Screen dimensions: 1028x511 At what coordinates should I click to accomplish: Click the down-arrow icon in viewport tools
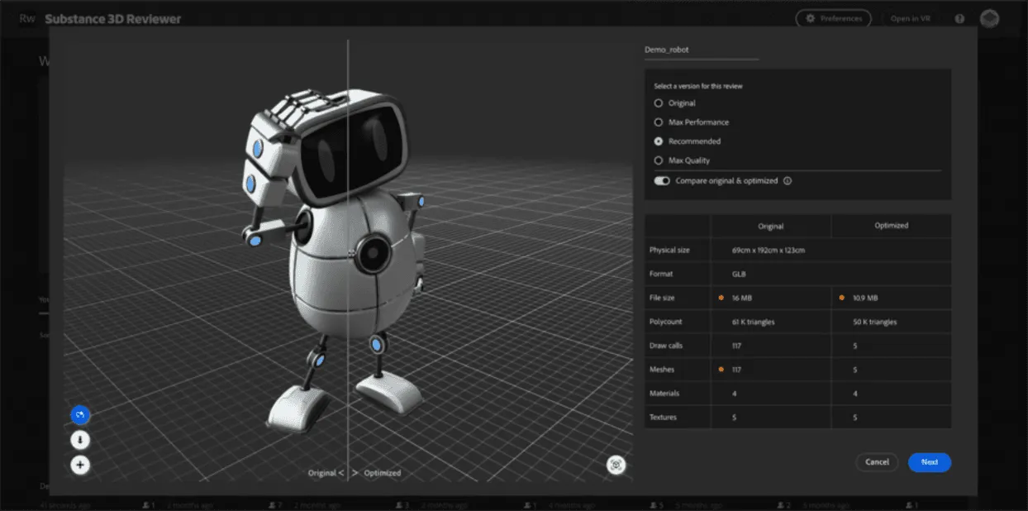pos(80,440)
